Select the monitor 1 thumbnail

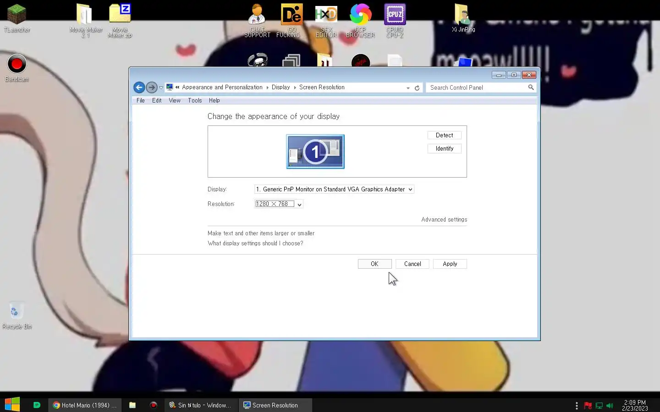point(315,152)
